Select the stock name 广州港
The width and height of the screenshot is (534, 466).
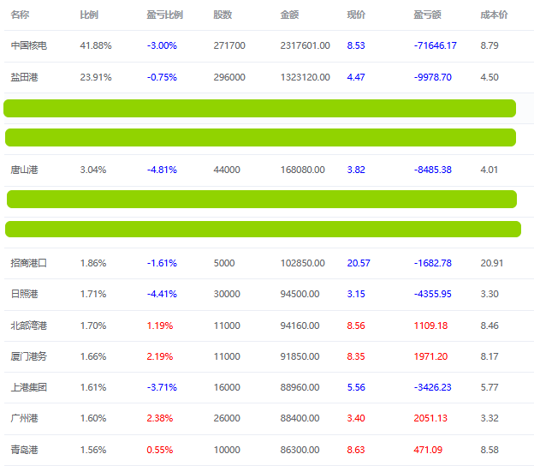[24, 418]
